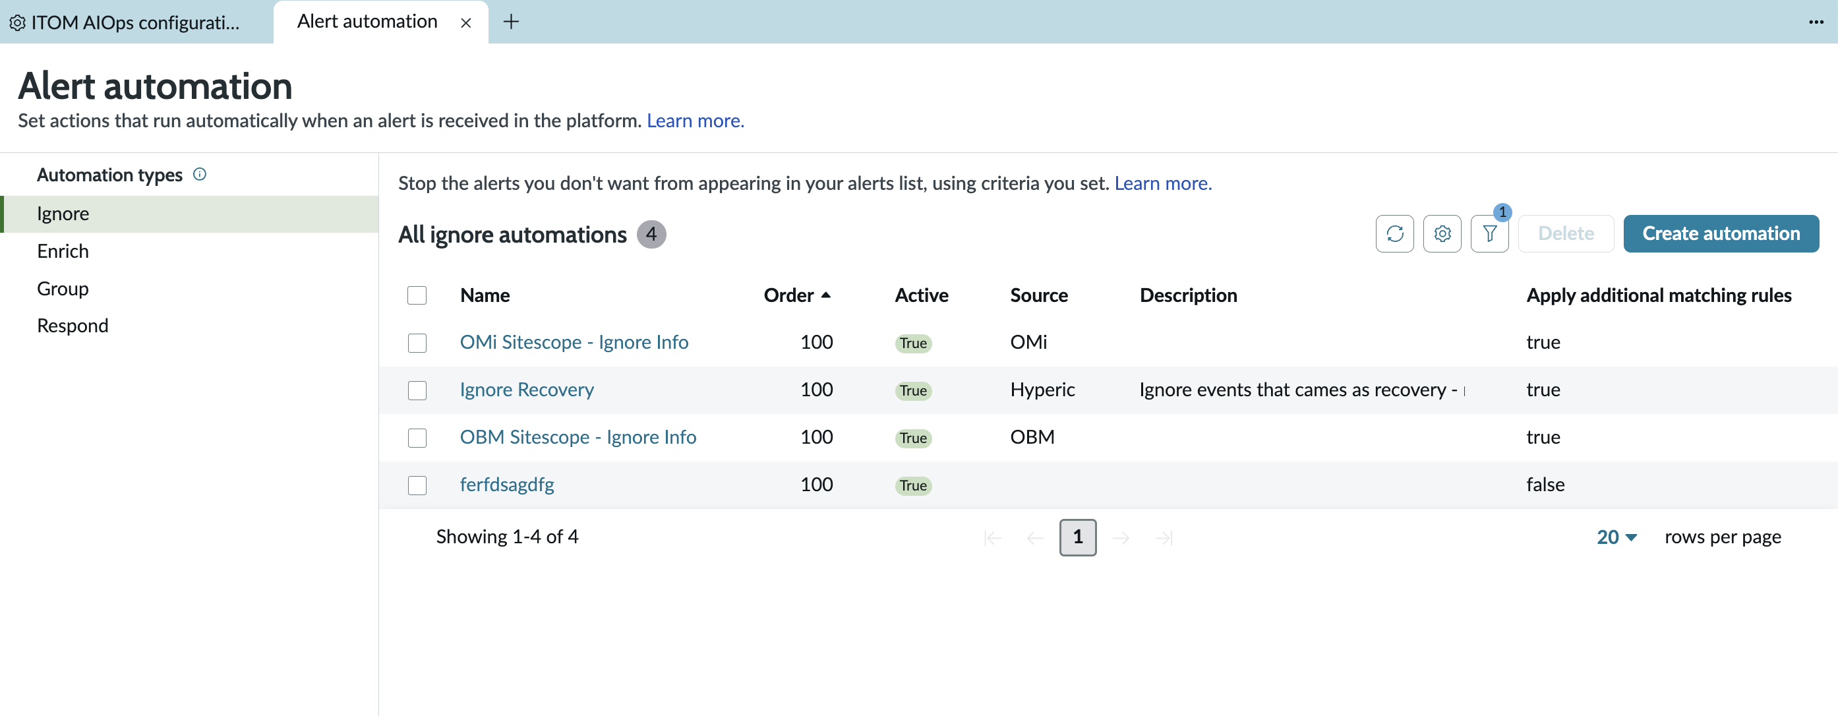Viewport: 1838px width, 716px height.
Task: Click the Name column header
Action: coord(485,295)
